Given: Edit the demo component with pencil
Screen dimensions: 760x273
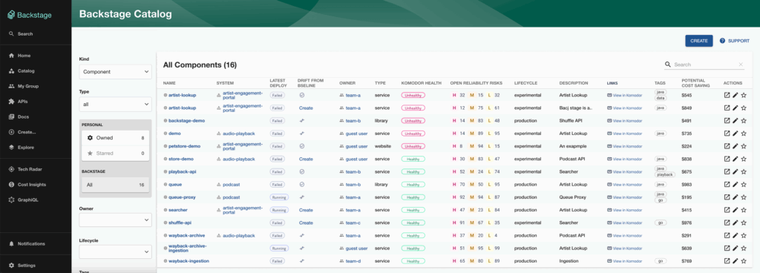Looking at the screenshot, I should click(x=735, y=133).
